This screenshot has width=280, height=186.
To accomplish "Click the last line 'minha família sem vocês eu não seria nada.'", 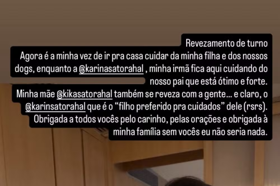I will (x=190, y=132).
